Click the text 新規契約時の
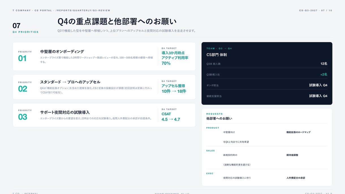 (230, 155)
